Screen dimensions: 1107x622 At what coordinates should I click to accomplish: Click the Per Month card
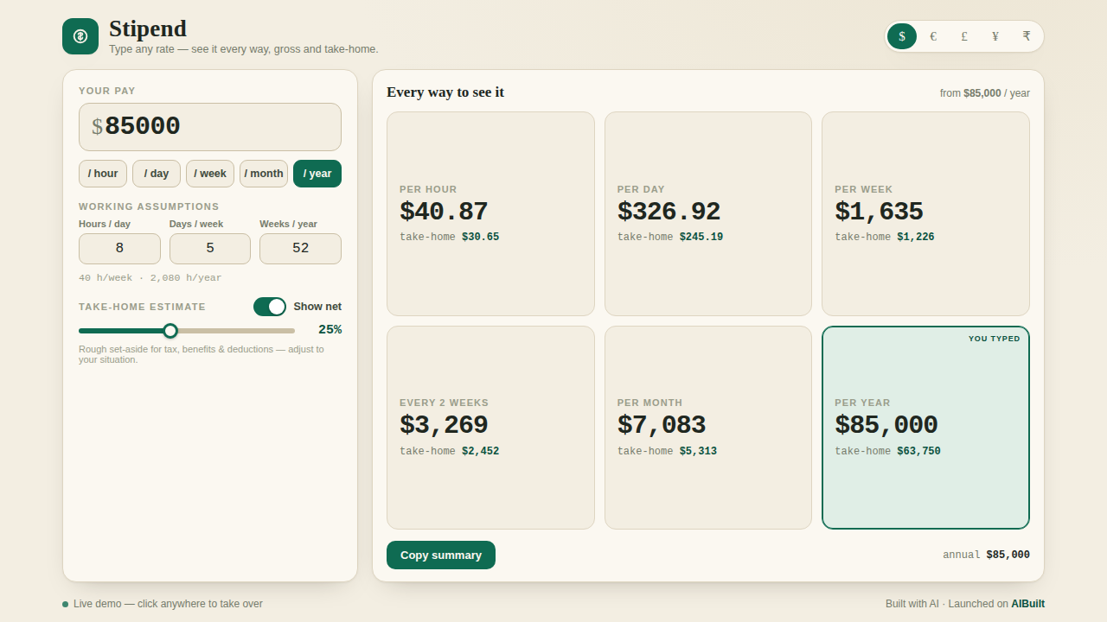coord(708,428)
